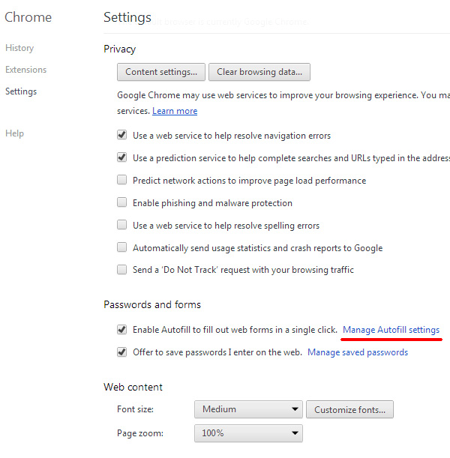This screenshot has width=450, height=458.
Task: Click the Chrome title text
Action: (x=28, y=17)
